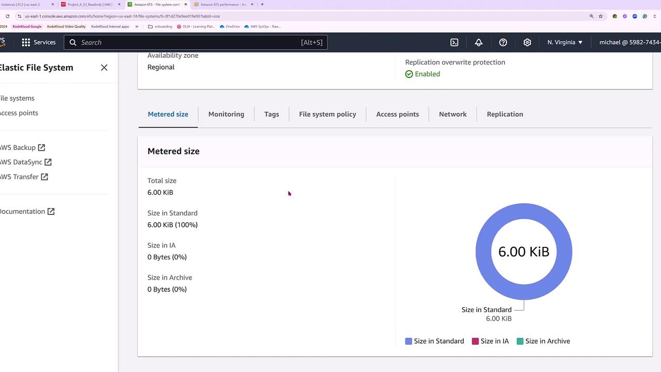Expand the N. Virginia region dropdown

565,42
